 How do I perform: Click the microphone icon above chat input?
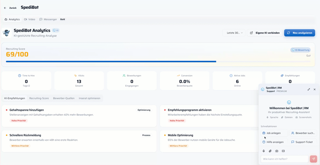tap(264, 151)
